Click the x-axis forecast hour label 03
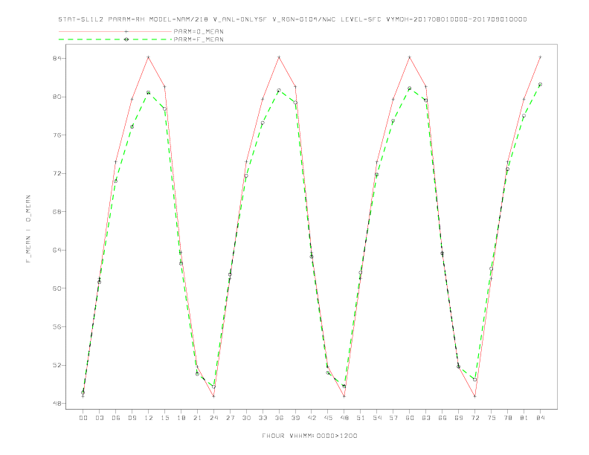Viewport: 589px width, 455px height. (x=99, y=418)
